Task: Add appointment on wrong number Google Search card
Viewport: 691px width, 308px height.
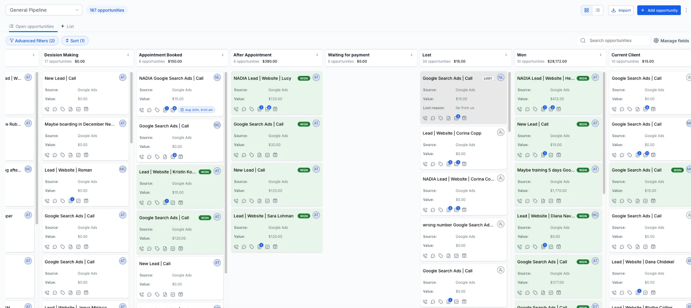Action: tap(464, 256)
